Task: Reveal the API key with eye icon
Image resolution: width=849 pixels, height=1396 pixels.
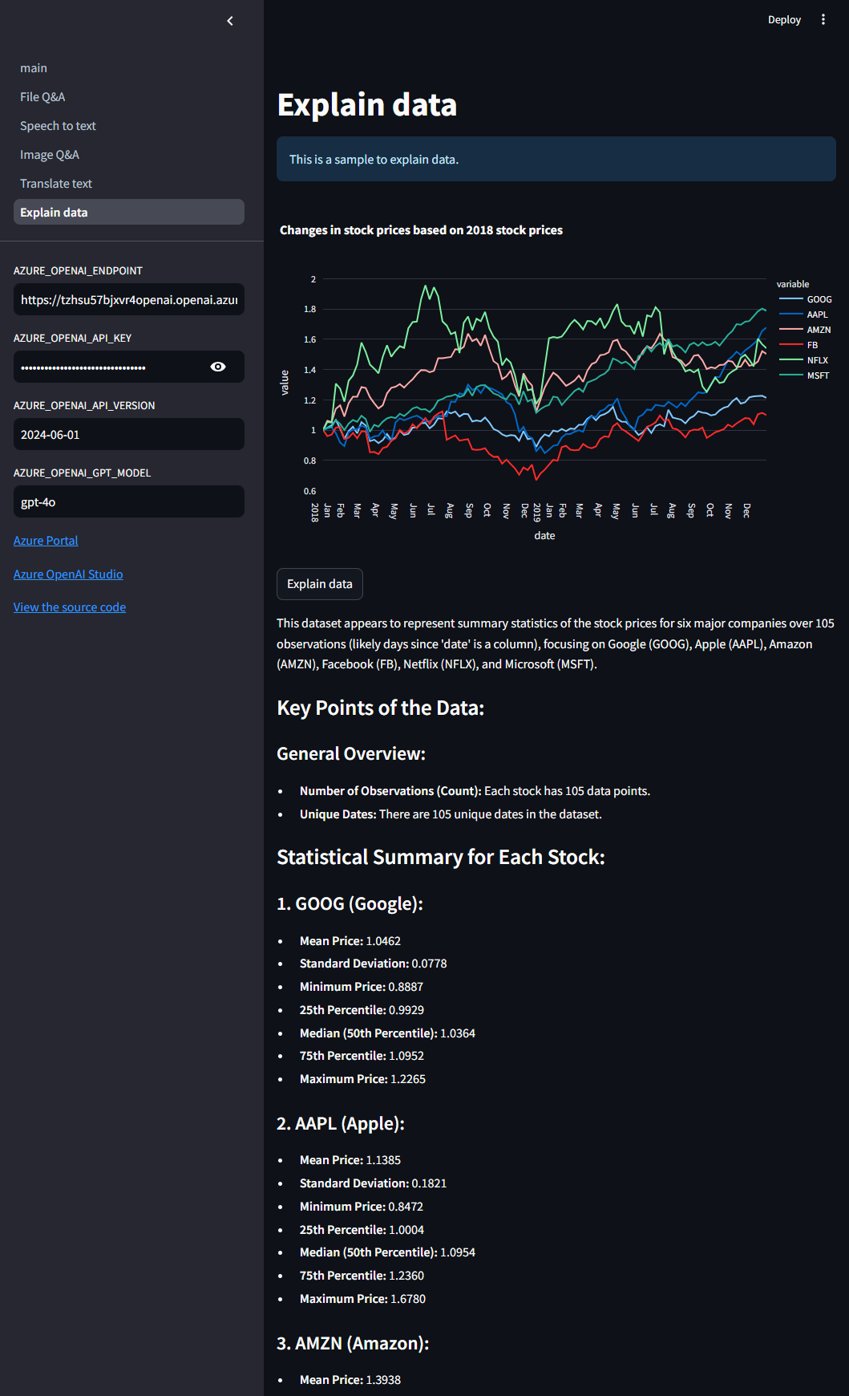Action: pyautogui.click(x=218, y=367)
